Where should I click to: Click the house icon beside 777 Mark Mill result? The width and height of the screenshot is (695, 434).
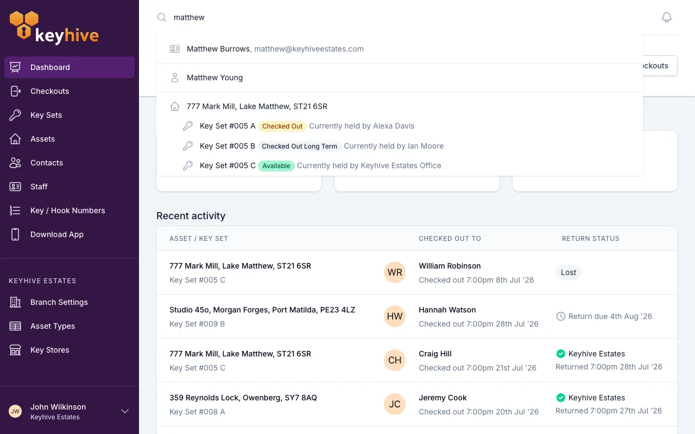coord(175,106)
